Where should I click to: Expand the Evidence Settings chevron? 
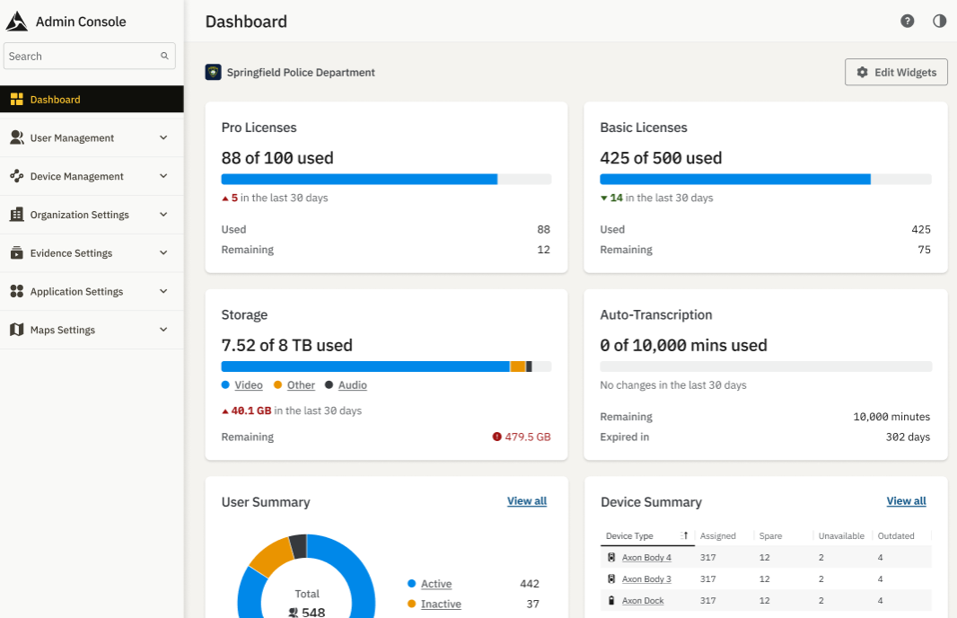pyautogui.click(x=163, y=252)
